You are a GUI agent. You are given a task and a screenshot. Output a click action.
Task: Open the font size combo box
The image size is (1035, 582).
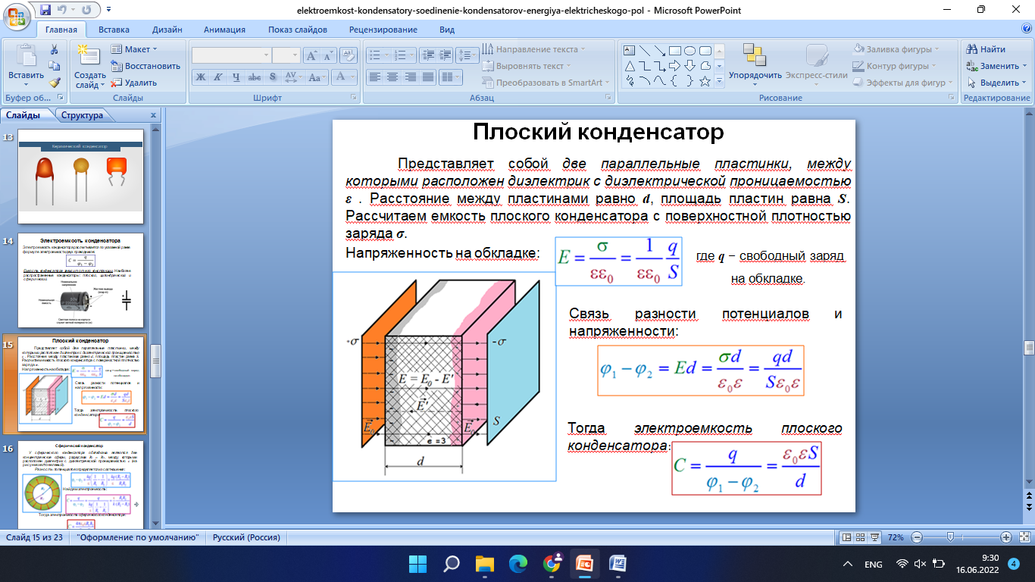click(286, 56)
